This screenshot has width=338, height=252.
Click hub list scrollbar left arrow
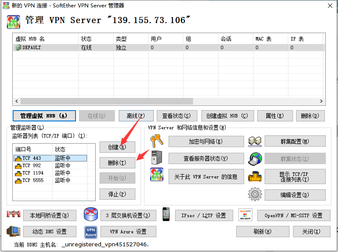17,101
